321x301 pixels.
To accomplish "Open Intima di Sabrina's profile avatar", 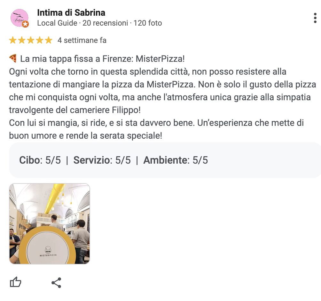I will pyautogui.click(x=19, y=18).
